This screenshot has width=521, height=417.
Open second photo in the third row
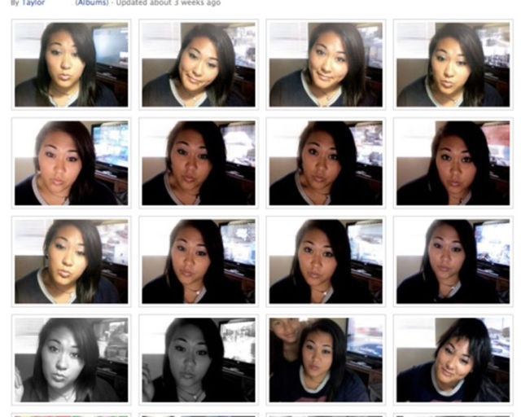(199, 261)
